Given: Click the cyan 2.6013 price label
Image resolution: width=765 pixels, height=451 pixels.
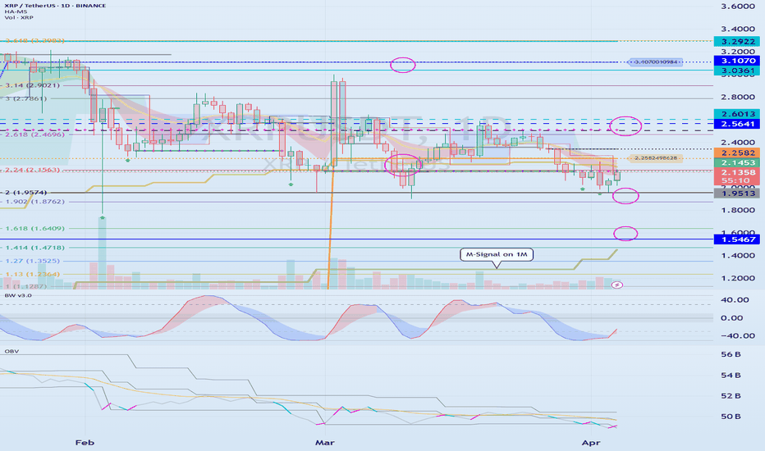Looking at the screenshot, I should pyautogui.click(x=737, y=114).
